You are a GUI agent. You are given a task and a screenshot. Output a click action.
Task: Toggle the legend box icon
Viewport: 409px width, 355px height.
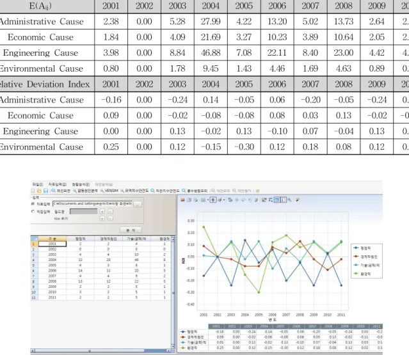(284, 200)
